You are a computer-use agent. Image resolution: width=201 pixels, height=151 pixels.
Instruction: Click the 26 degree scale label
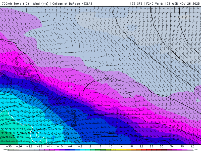pyautogui.click(x=152, y=146)
